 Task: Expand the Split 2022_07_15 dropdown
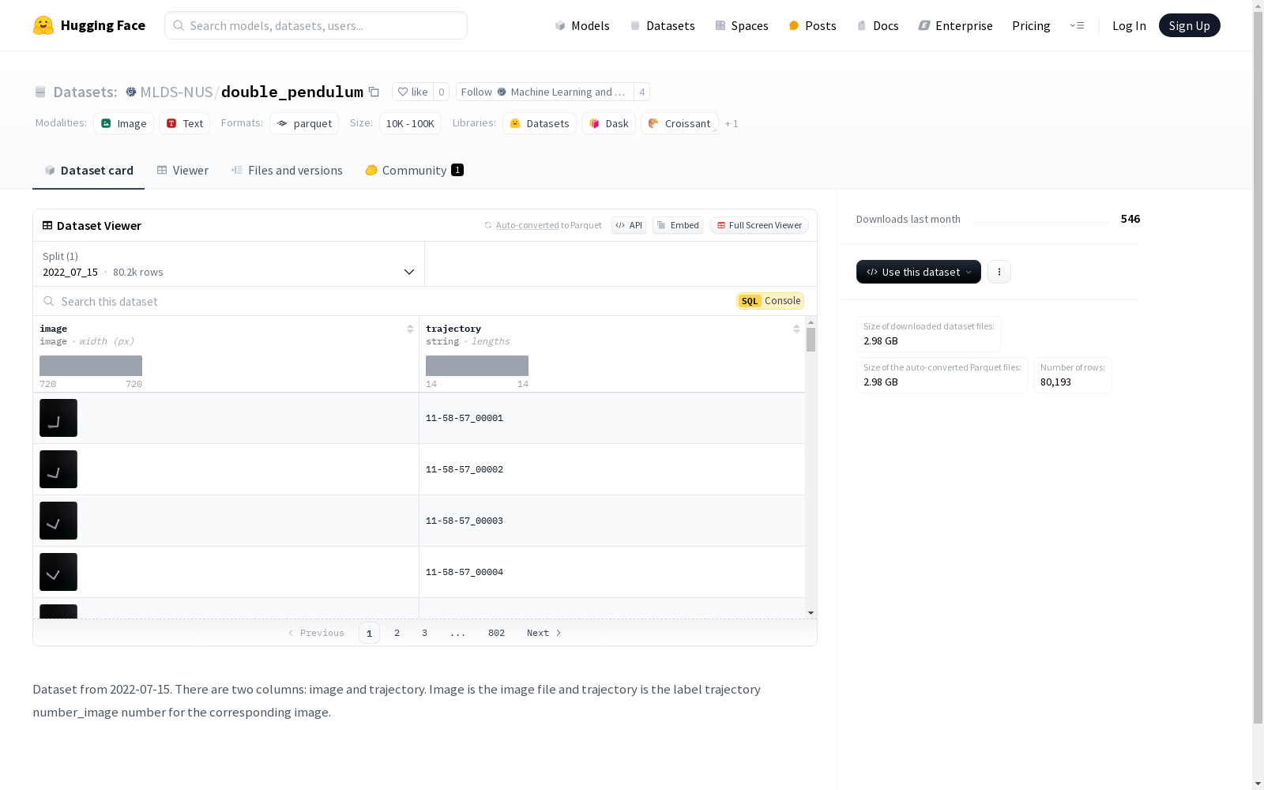[229, 264]
